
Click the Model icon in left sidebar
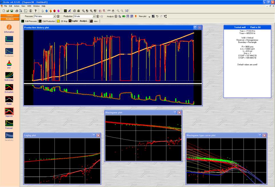click(9, 99)
